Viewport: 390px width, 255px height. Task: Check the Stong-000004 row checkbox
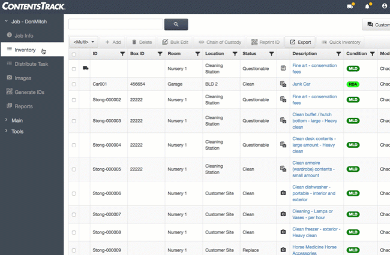click(74, 145)
